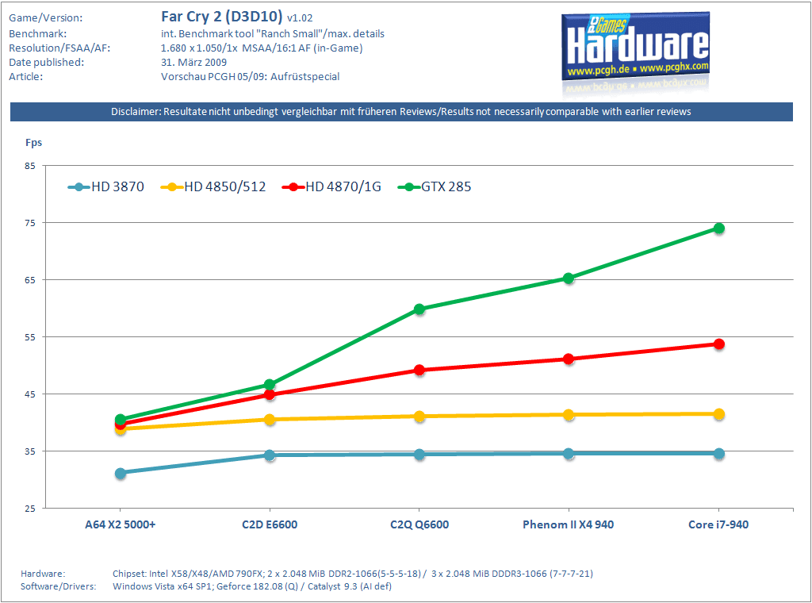Select the 'GTX 285' legend label
Image resolution: width=812 pixels, height=603 pixels.
tap(446, 187)
